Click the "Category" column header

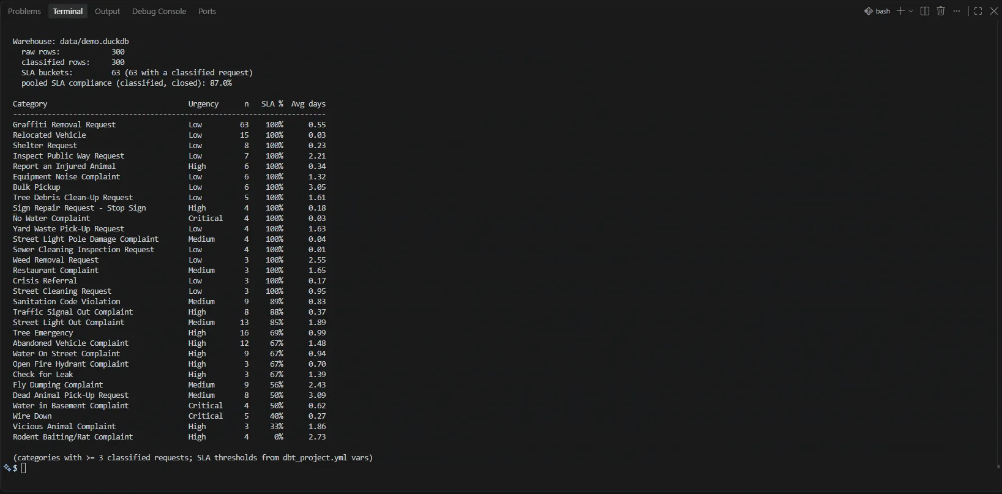[30, 104]
